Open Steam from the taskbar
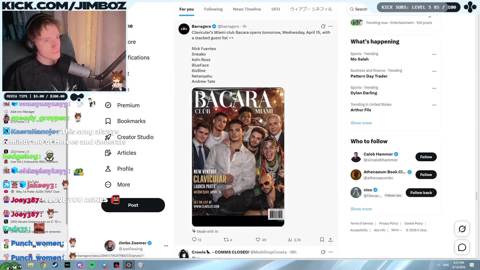This screenshot has height=270, width=480. coord(55,265)
